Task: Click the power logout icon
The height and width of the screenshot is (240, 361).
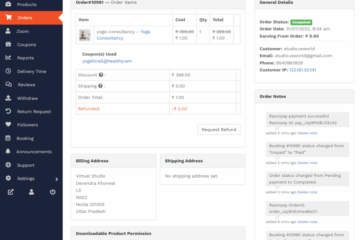Action: pos(53,192)
